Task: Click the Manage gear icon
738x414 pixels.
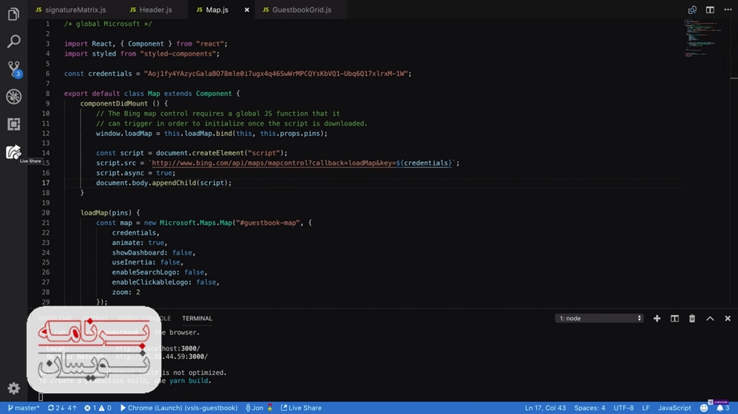Action: click(x=13, y=389)
